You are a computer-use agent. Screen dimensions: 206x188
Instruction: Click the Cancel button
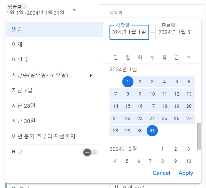[x=161, y=173]
